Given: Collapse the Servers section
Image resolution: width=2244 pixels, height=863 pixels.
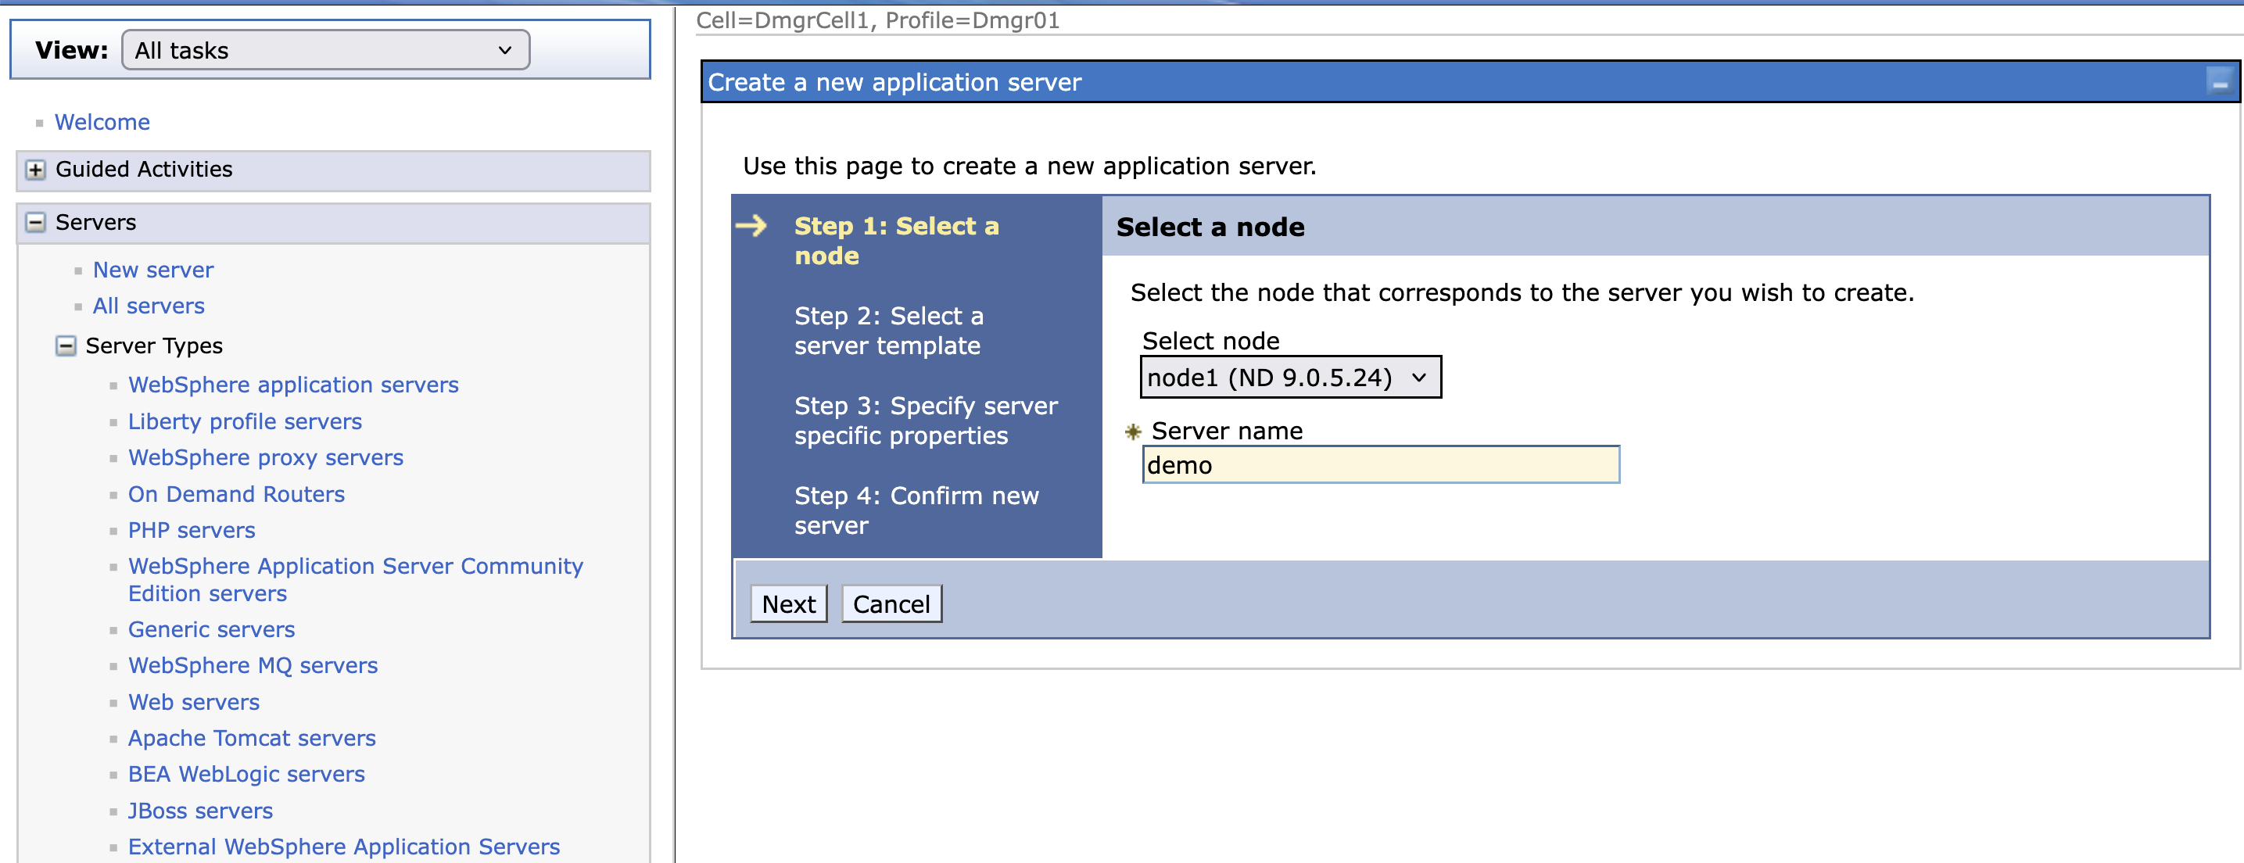Looking at the screenshot, I should [x=35, y=223].
